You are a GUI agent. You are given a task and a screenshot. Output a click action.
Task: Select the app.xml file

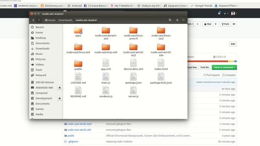pos(106,64)
